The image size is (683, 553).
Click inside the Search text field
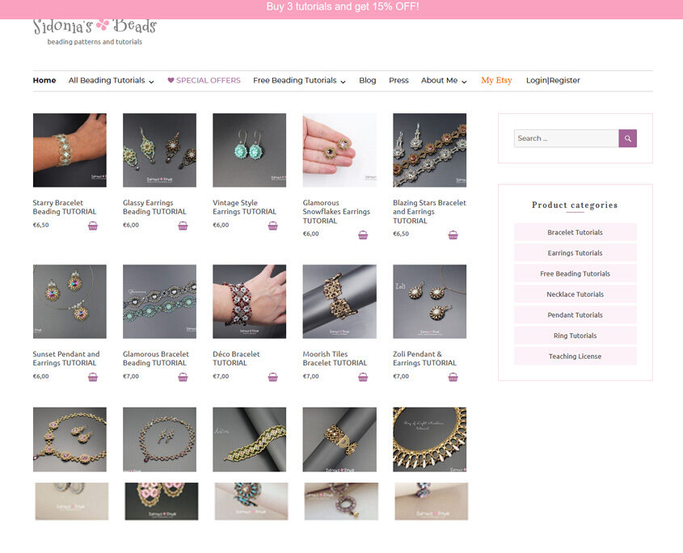566,138
